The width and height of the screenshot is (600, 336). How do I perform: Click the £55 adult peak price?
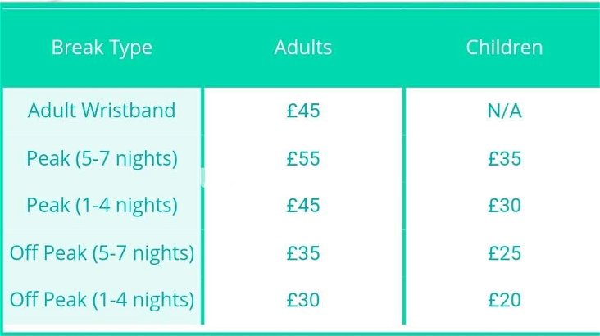303,158
